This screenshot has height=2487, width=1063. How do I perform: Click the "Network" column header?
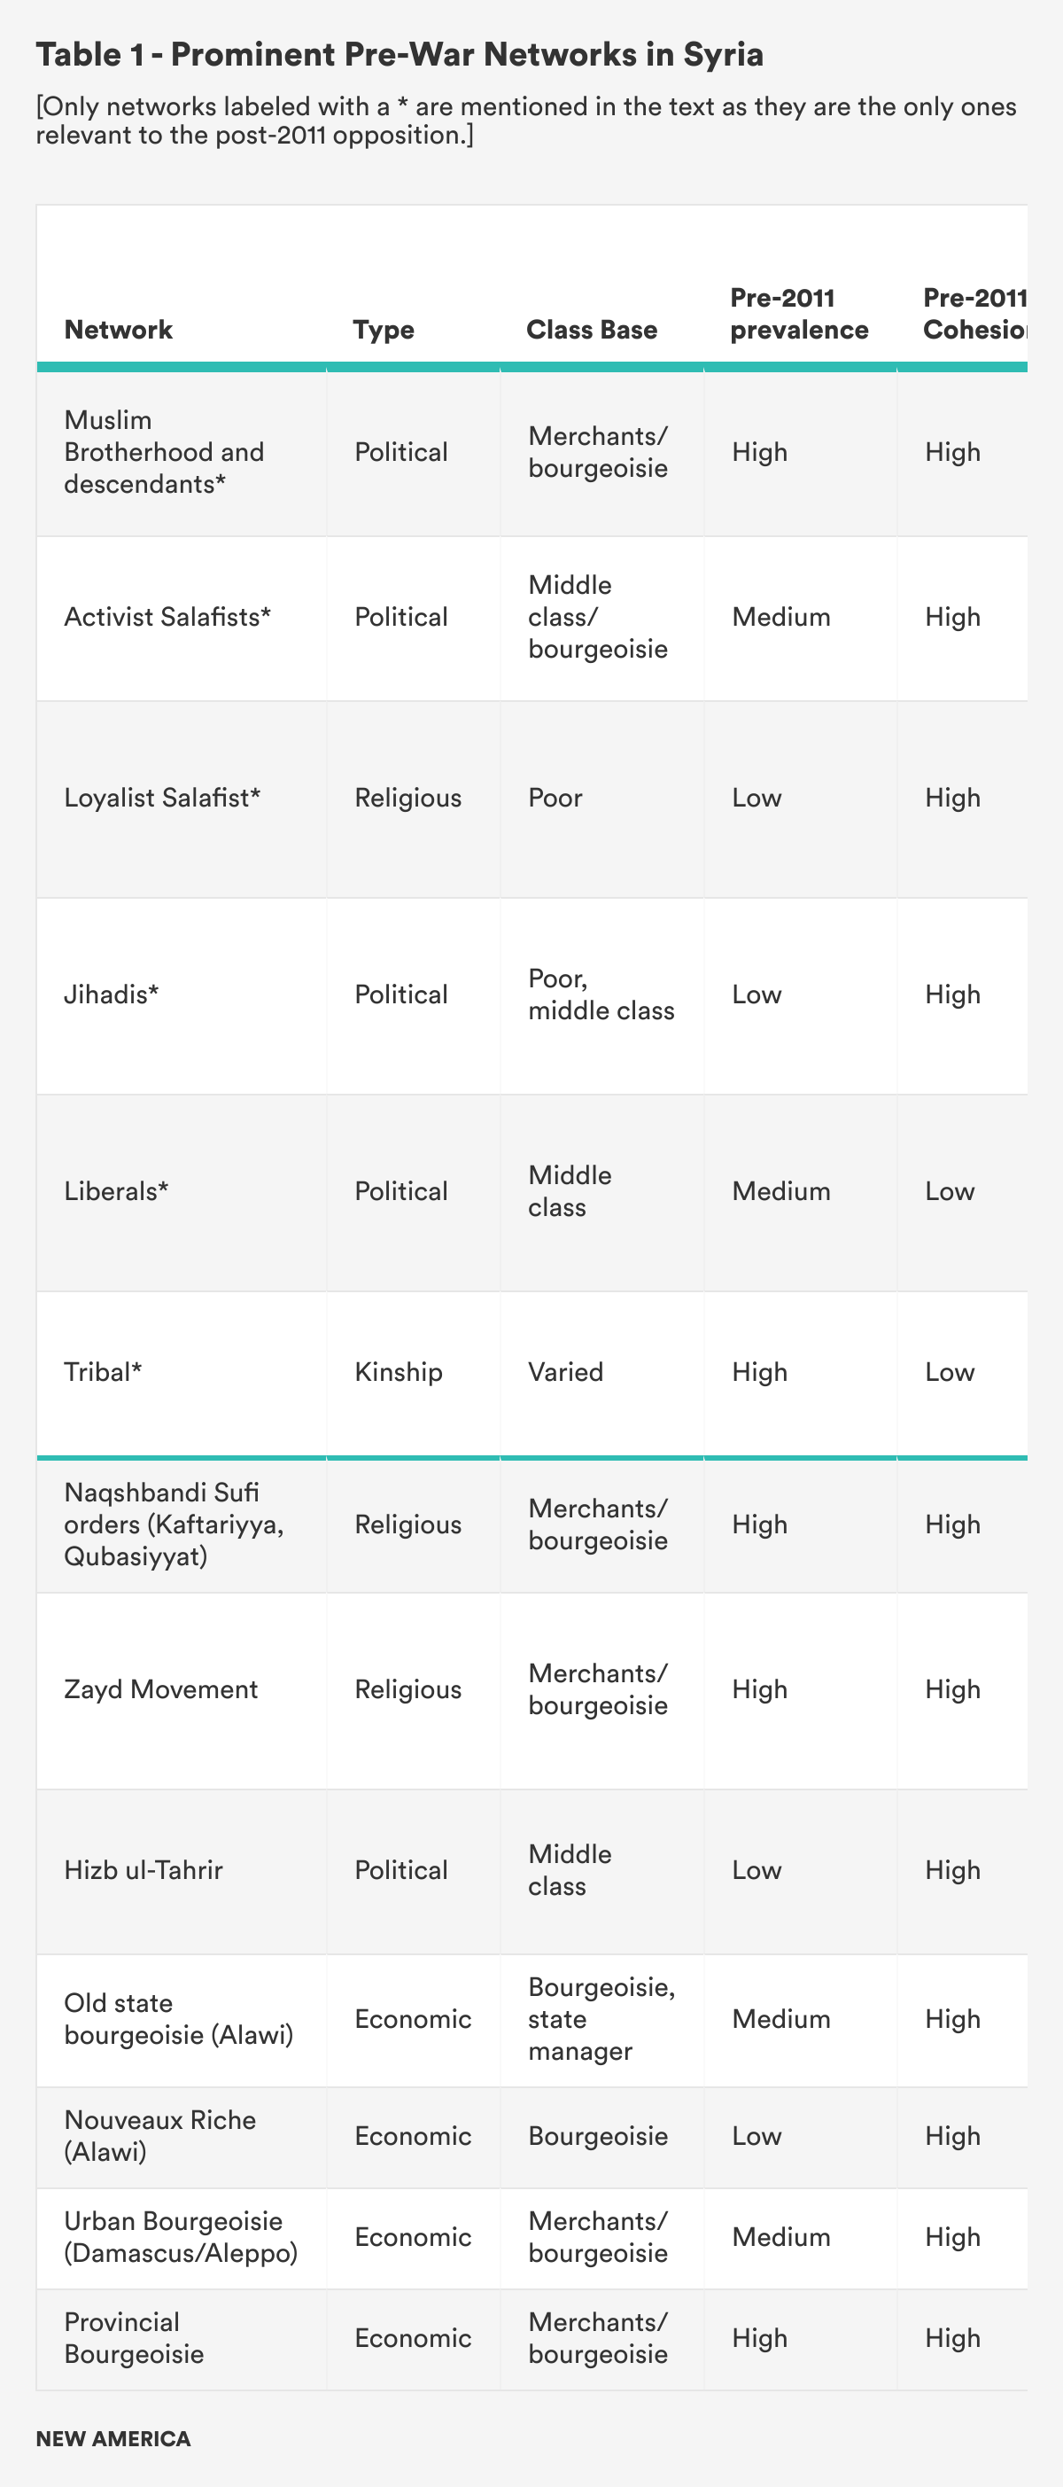click(118, 331)
